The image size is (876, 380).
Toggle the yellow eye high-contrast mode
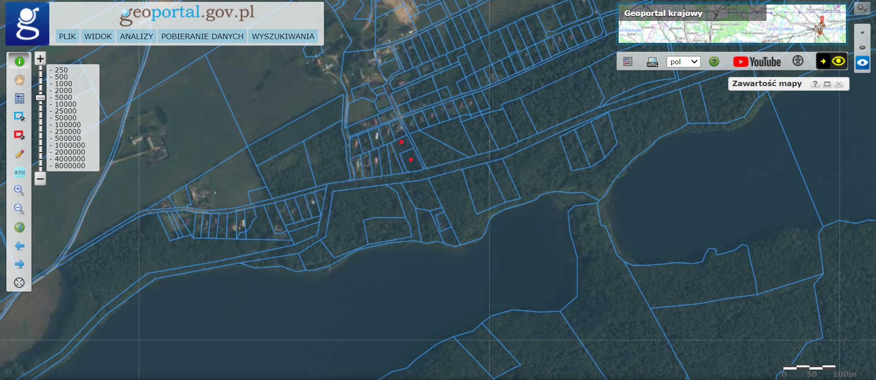pyautogui.click(x=839, y=61)
